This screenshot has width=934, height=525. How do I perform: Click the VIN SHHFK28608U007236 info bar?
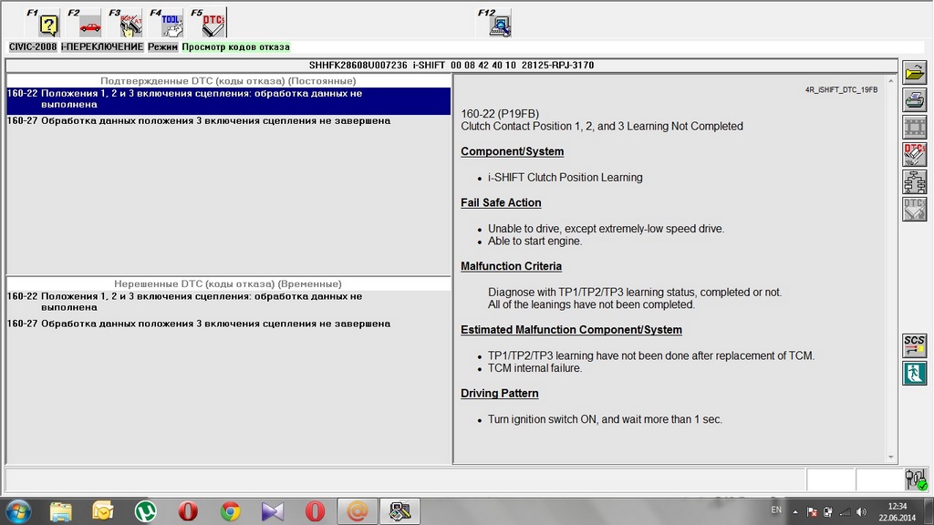451,66
